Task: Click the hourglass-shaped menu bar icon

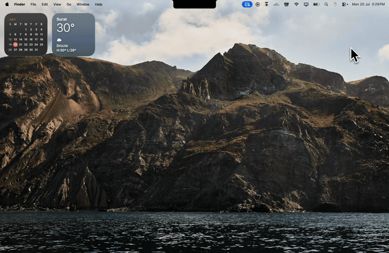Action: [x=266, y=5]
